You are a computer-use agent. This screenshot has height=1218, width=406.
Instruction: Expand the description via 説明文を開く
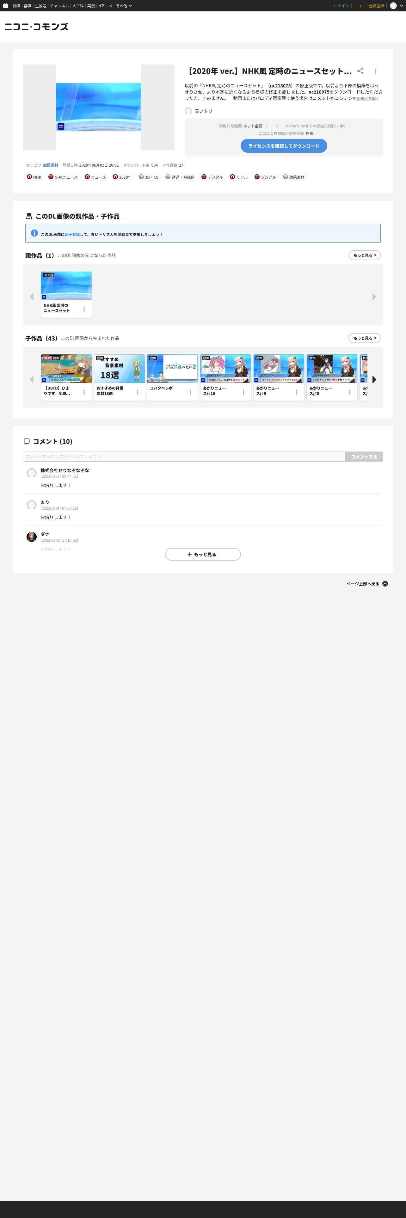point(366,99)
